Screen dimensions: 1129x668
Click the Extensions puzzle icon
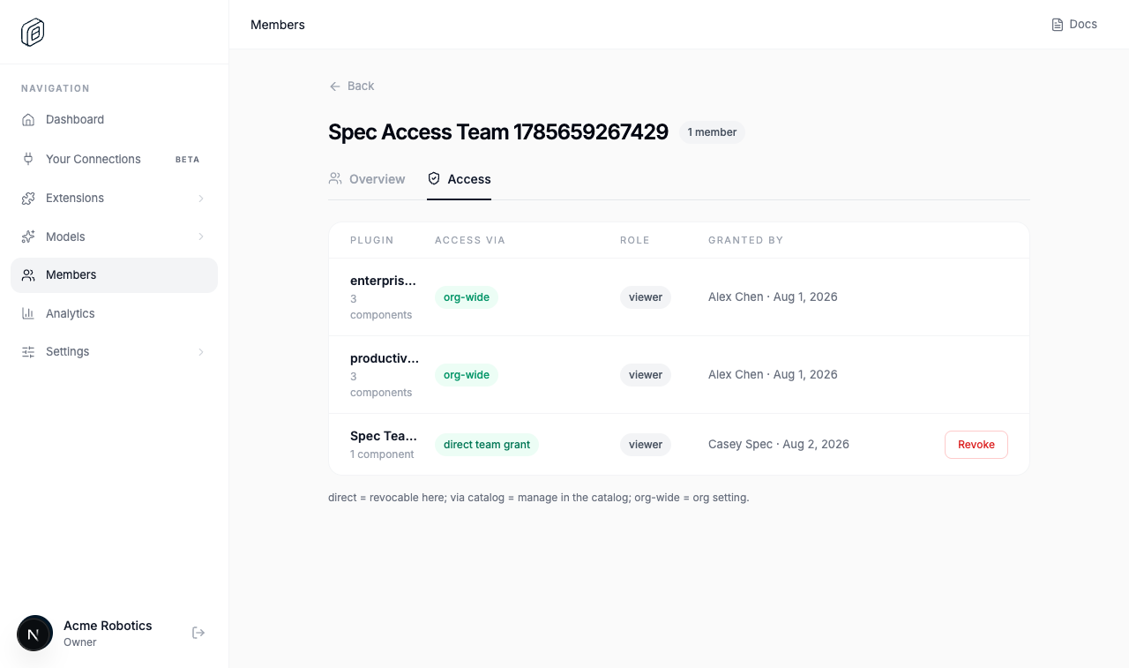(28, 199)
